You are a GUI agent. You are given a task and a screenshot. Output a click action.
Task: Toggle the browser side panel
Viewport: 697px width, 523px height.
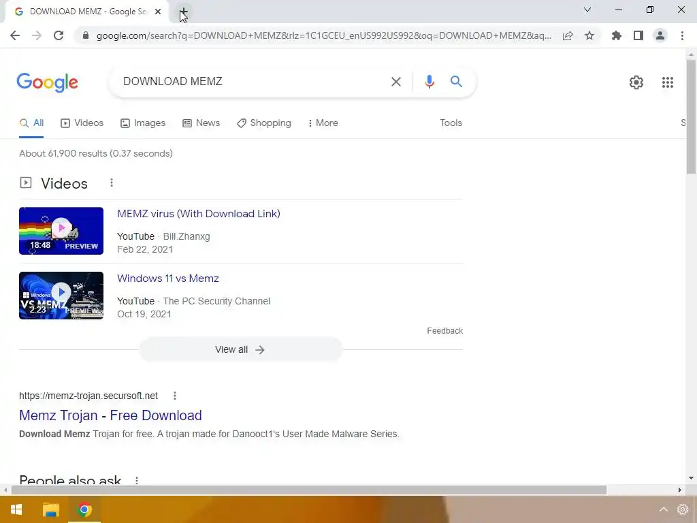click(638, 35)
